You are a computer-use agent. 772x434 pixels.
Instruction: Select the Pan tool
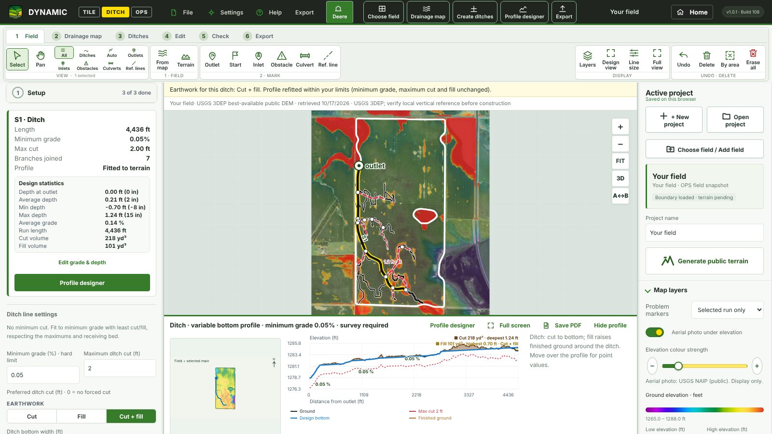(41, 59)
